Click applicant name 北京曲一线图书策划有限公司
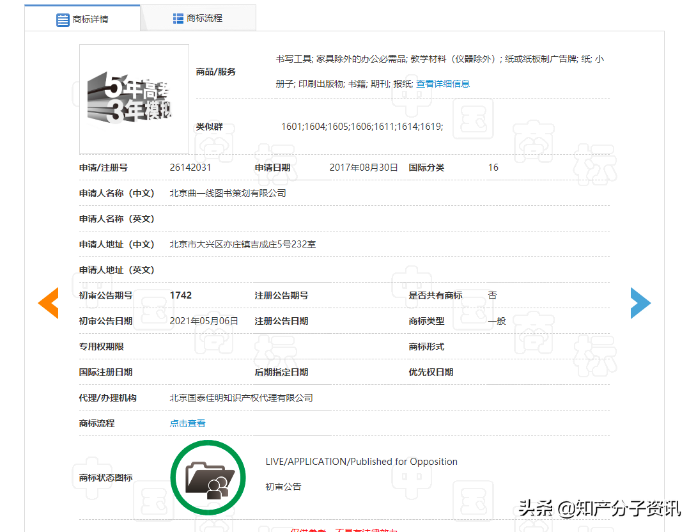The height and width of the screenshot is (532, 696). point(228,192)
